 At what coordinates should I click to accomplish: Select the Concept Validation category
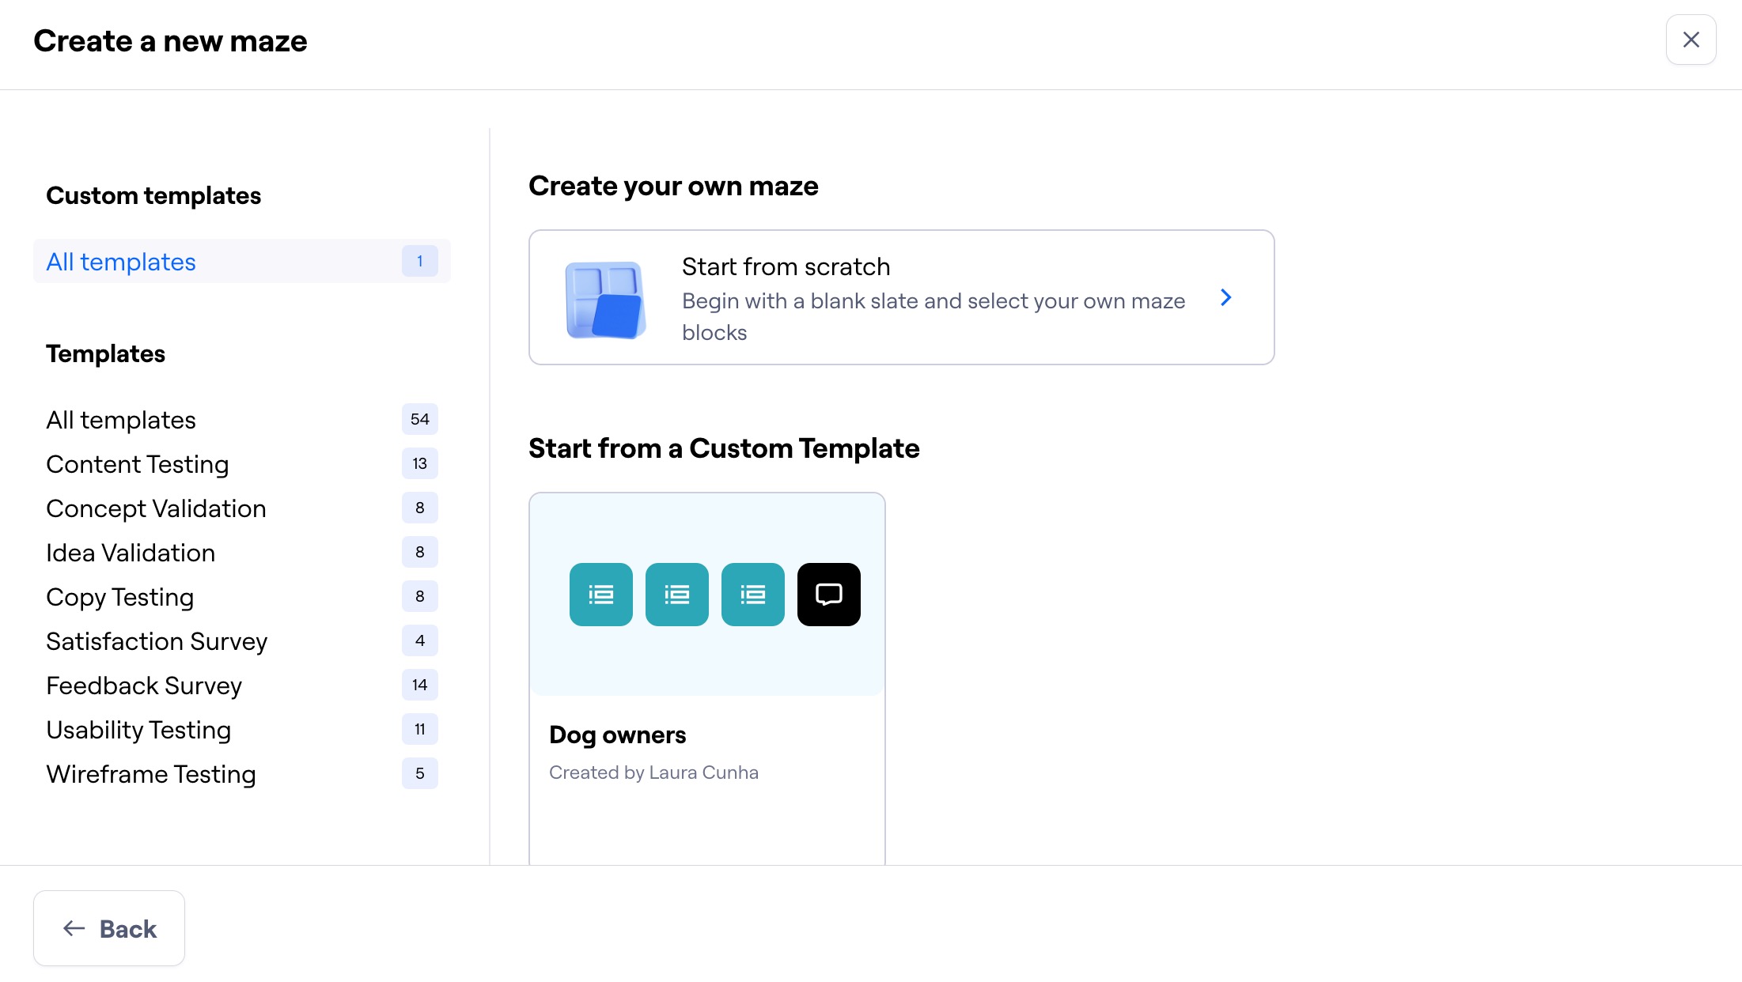(156, 508)
